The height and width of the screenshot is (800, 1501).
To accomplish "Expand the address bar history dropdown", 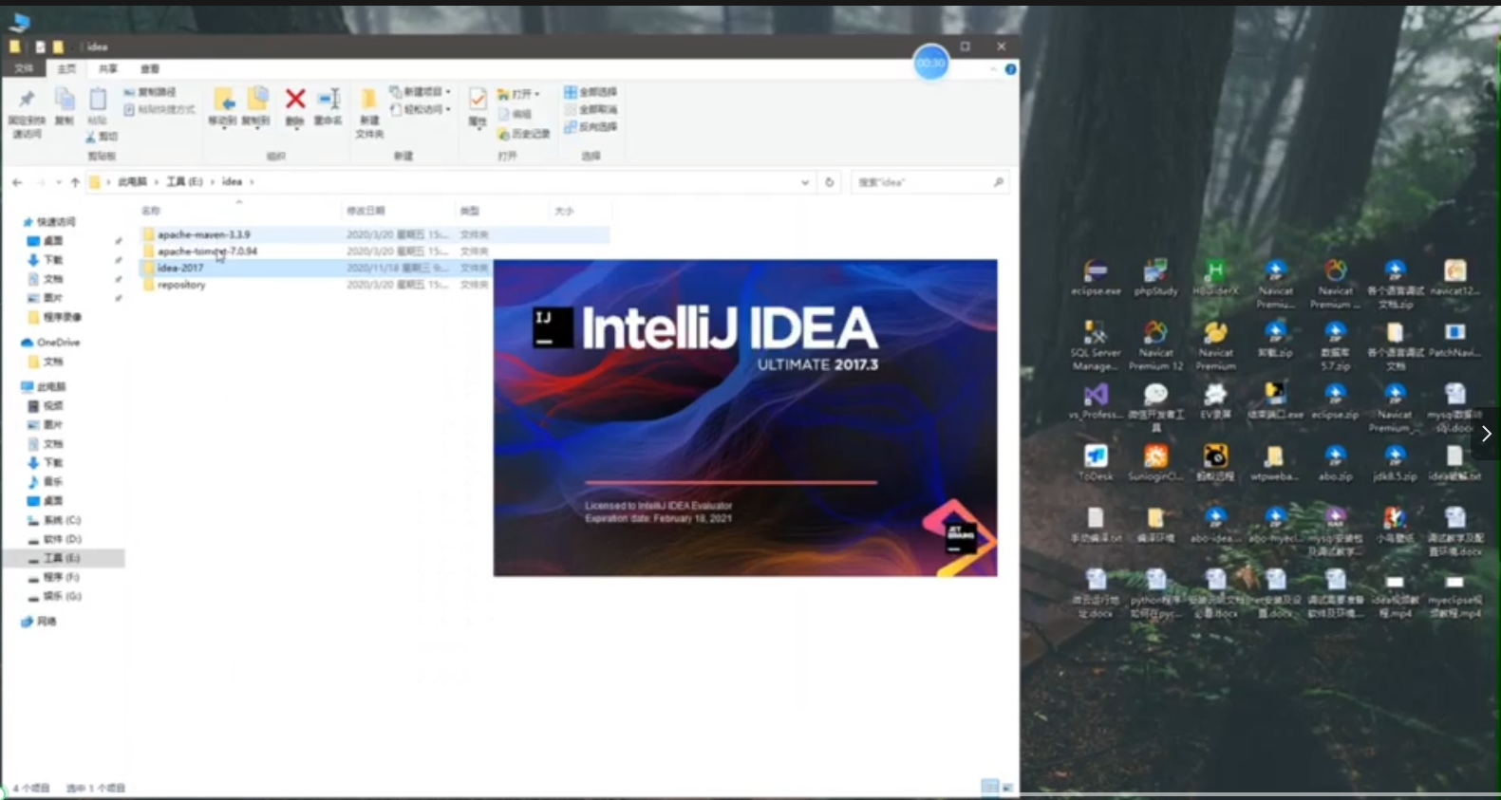I will click(805, 182).
